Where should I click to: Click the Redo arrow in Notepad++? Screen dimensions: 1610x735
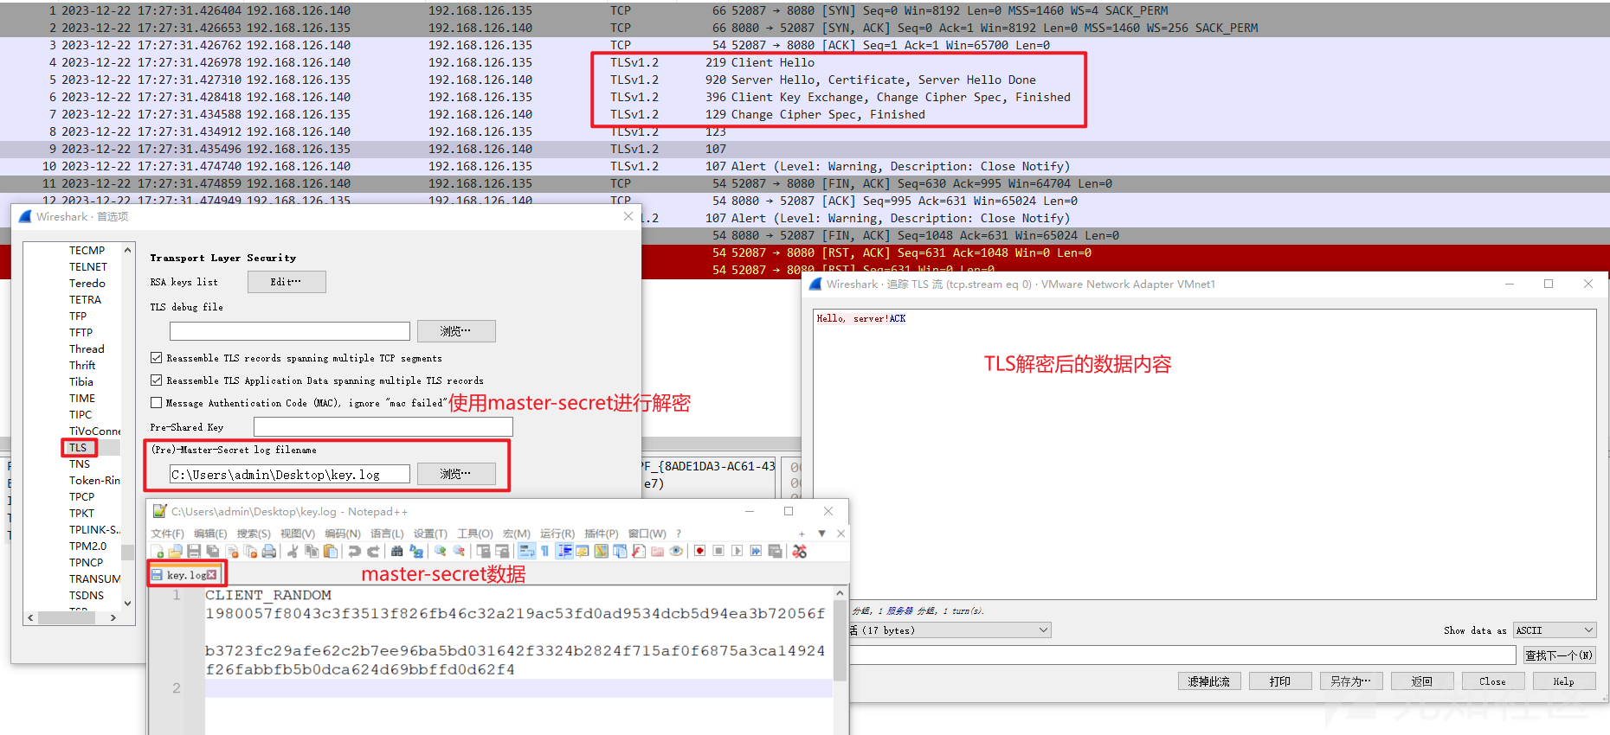coord(373,551)
